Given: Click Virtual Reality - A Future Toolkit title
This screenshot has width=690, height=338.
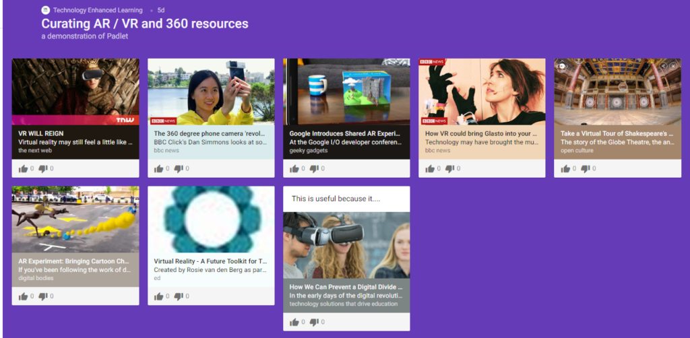Looking at the screenshot, I should [211, 261].
